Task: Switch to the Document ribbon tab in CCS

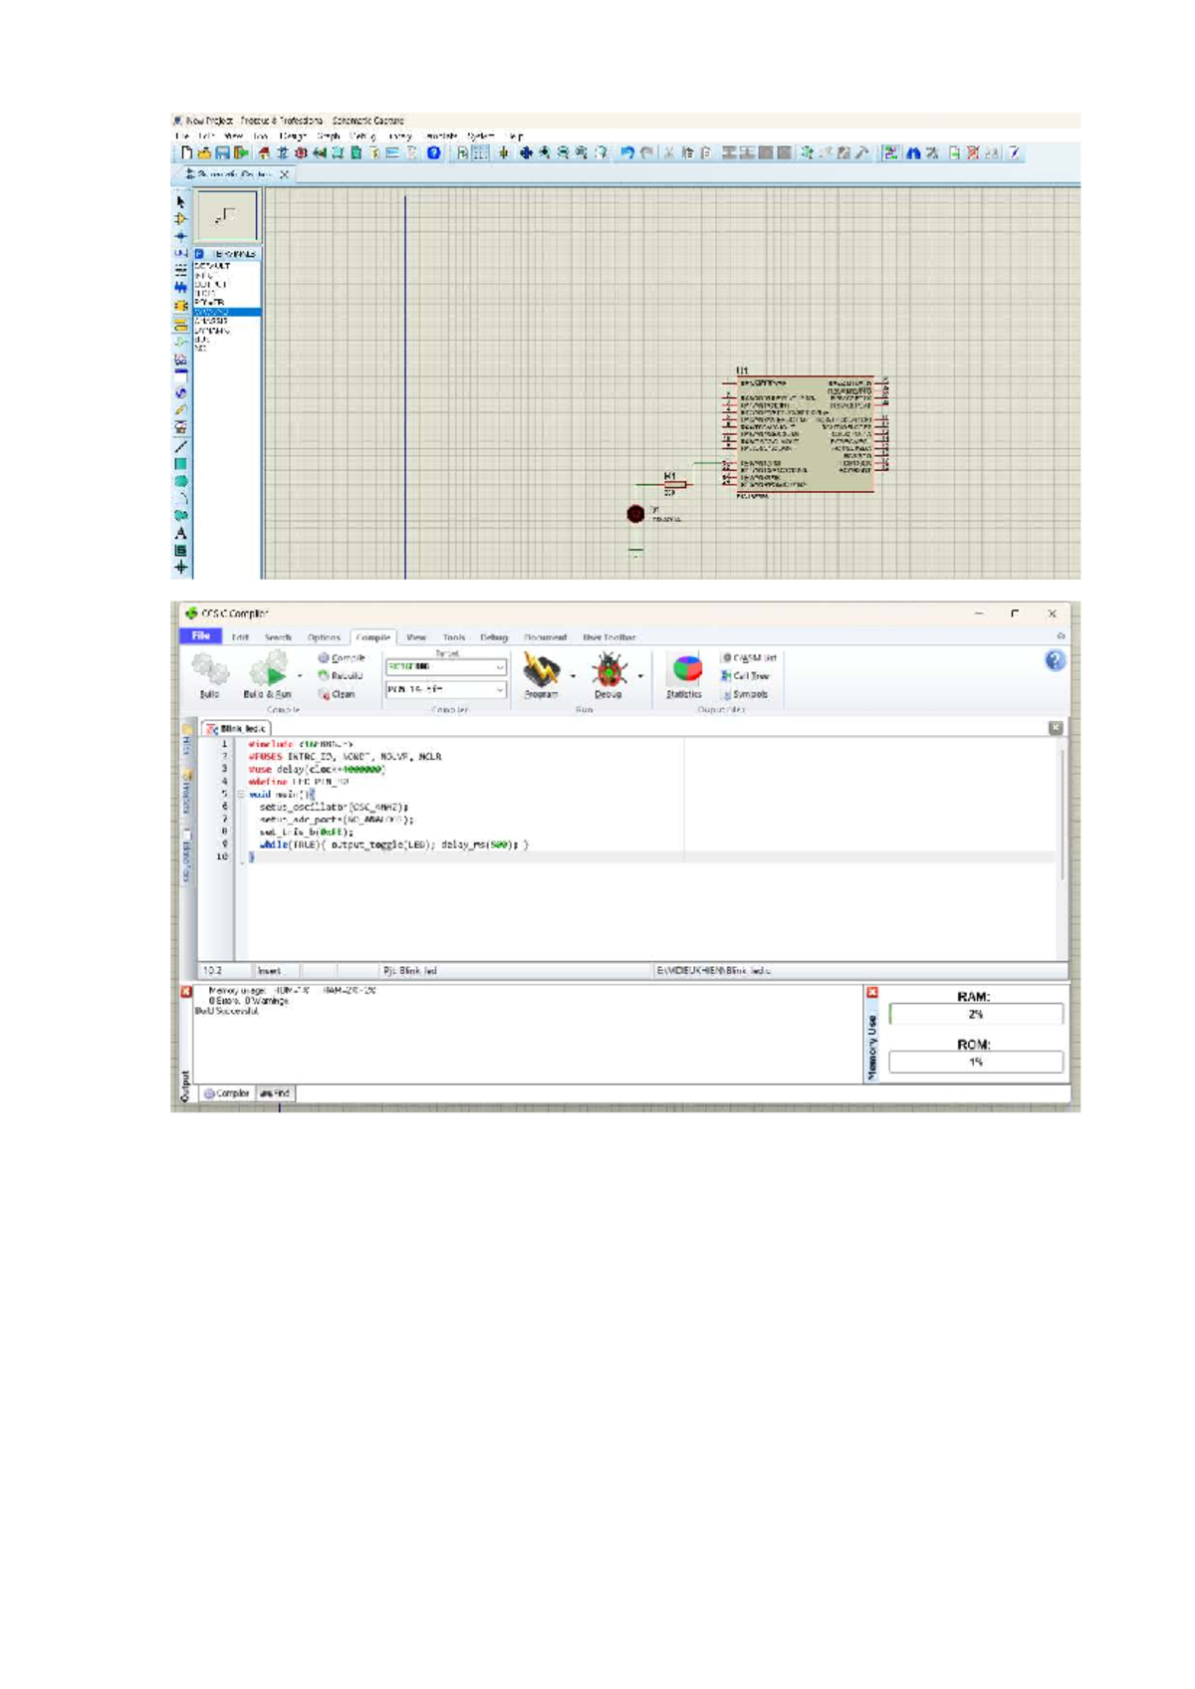Action: 546,637
